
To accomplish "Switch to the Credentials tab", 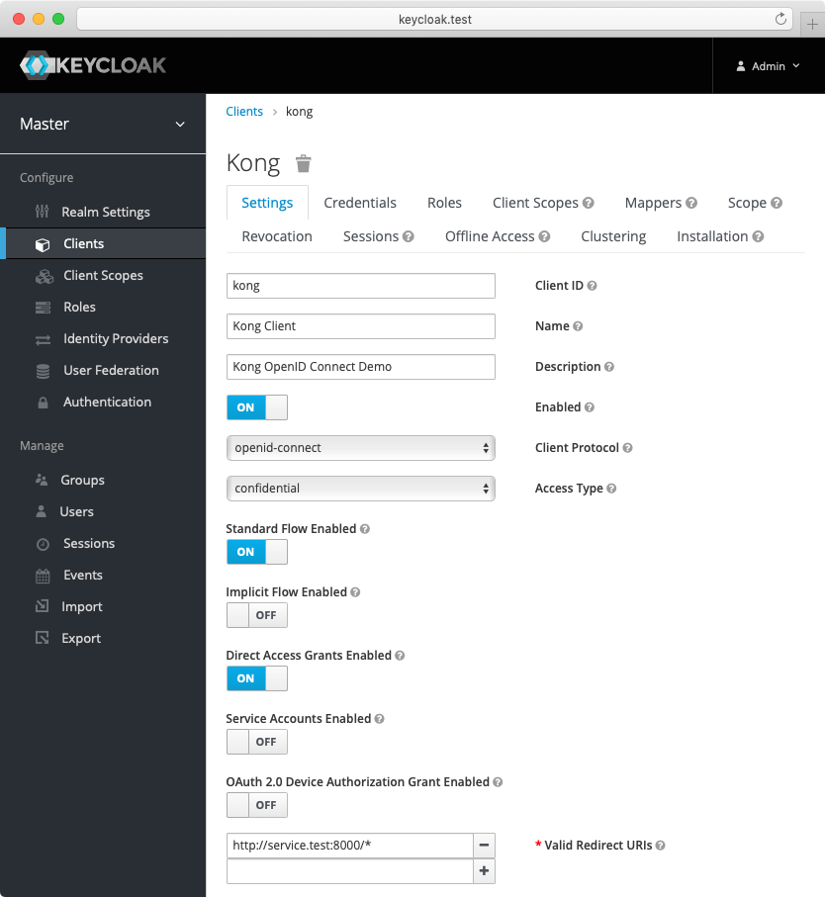I will tap(360, 203).
